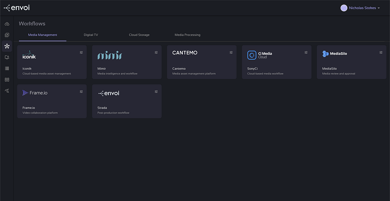The height and width of the screenshot is (201, 390).
Task: Click the Strada card's envoi logo
Action: [109, 93]
